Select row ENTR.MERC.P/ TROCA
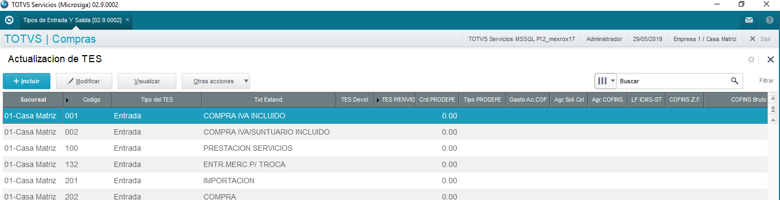This screenshot has height=200, width=780. pos(385,164)
